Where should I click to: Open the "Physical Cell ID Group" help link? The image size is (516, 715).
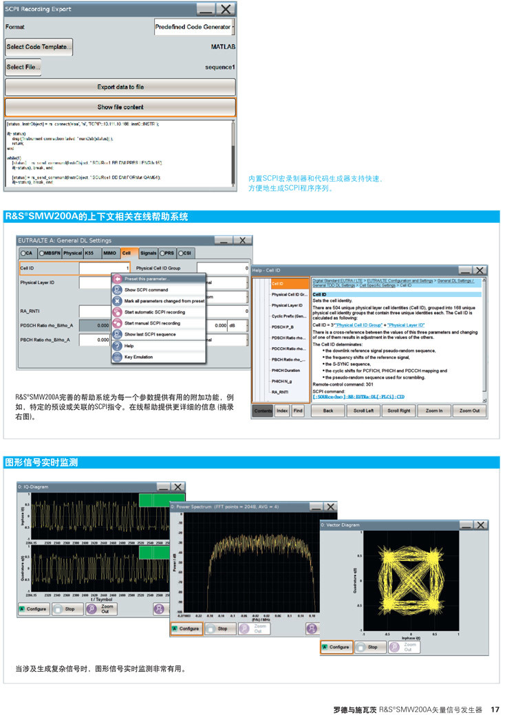[x=359, y=325]
